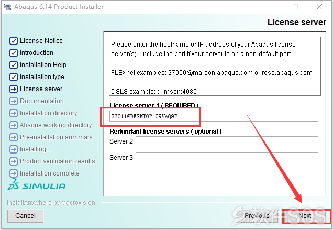This screenshot has height=230, width=333.
Task: Click the Server 2 redundant license field
Action: (x=227, y=141)
